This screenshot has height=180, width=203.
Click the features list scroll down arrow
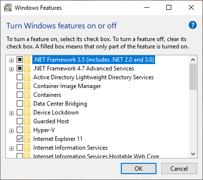193,154
